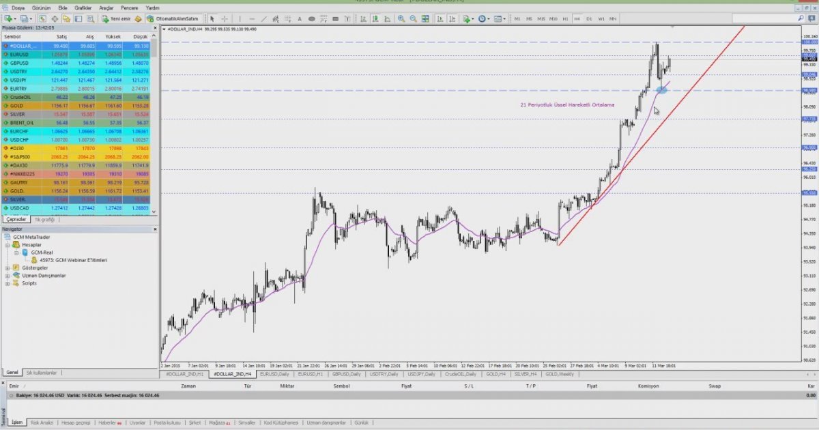The width and height of the screenshot is (819, 430).
Task: Open the Haberler terminal tab
Action: pos(109,422)
